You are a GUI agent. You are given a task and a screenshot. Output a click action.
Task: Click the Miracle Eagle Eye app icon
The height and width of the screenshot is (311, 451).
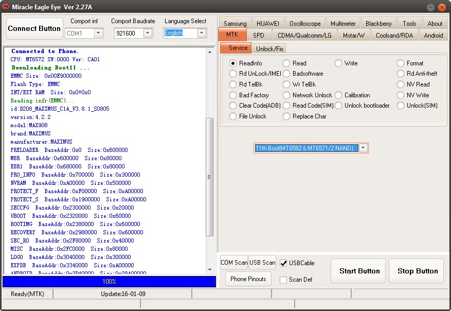tap(6, 7)
